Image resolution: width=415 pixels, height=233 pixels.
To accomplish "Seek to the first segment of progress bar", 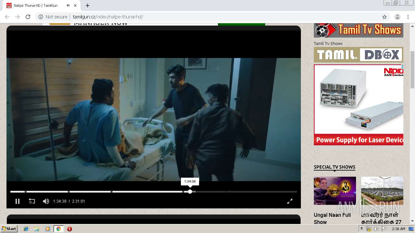I will (18, 192).
